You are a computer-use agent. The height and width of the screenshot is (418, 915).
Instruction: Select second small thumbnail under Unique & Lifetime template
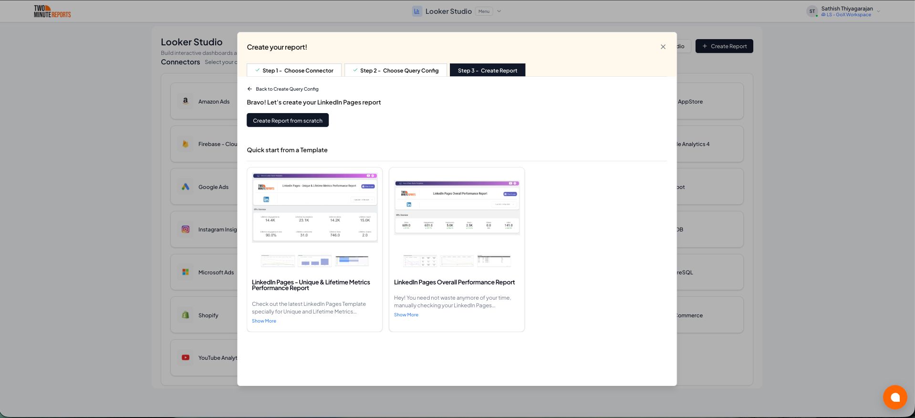tap(314, 261)
